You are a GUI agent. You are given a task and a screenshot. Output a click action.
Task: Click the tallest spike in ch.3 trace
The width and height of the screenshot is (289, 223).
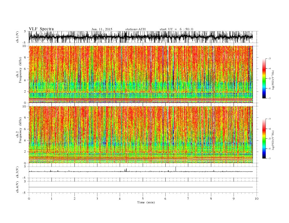[x=176, y=169]
